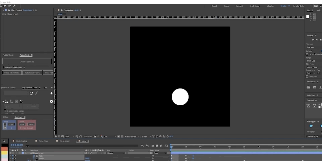Enable Full Screen checkbox in Preview
The height and width of the screenshot is (161, 322).
(x=307, y=76)
